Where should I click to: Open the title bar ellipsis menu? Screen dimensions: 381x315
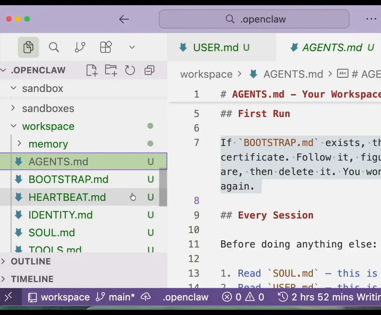tap(371, 19)
